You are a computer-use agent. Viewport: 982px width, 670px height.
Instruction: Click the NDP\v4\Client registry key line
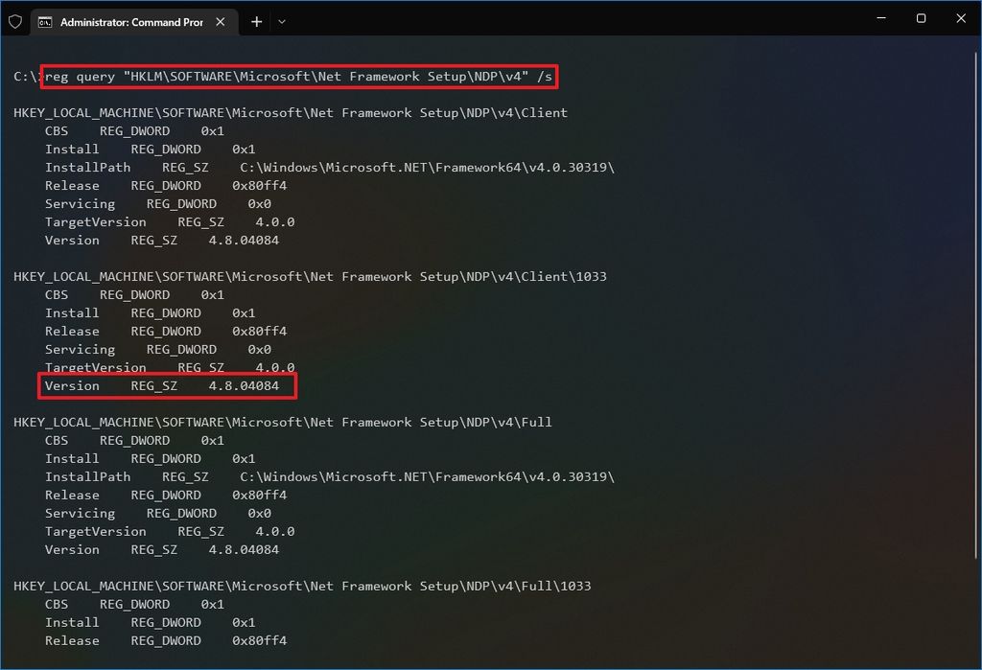[x=291, y=113]
